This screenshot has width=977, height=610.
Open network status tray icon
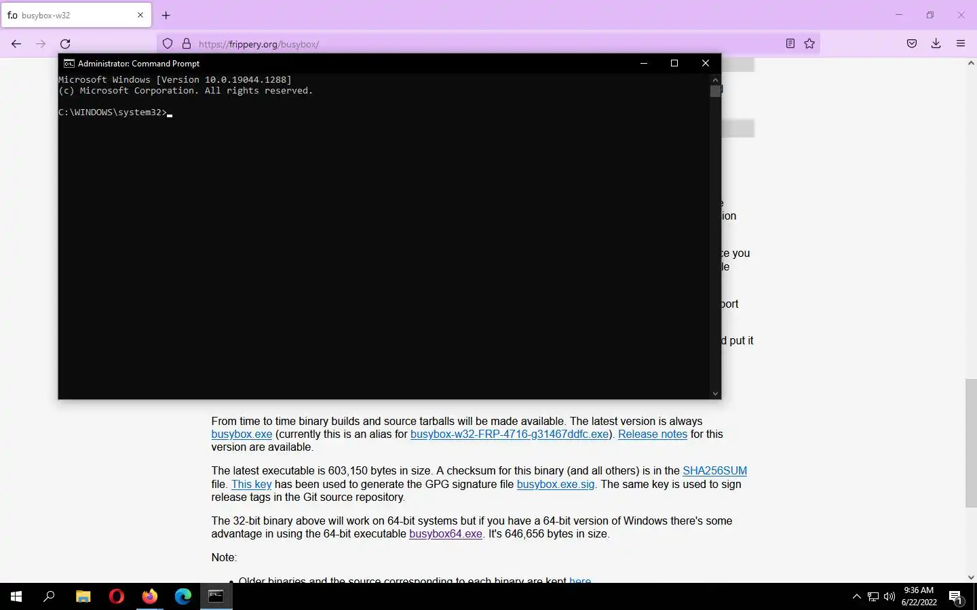[x=873, y=596]
